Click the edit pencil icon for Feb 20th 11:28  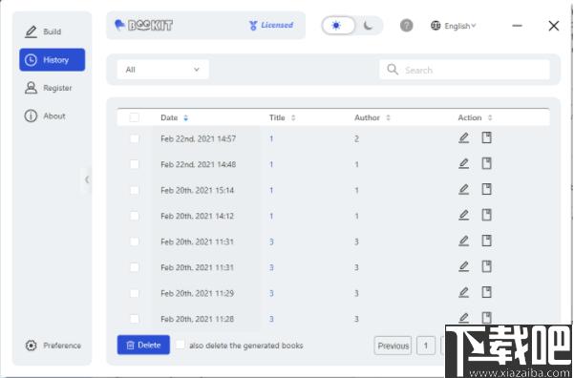point(464,318)
